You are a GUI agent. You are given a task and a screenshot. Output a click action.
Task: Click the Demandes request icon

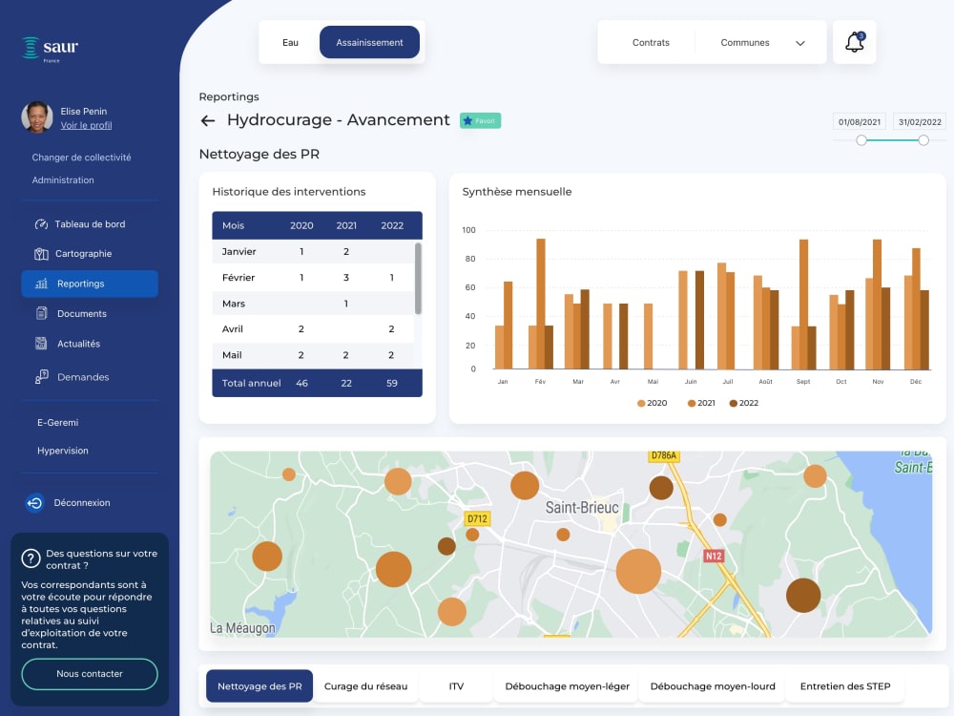41,377
